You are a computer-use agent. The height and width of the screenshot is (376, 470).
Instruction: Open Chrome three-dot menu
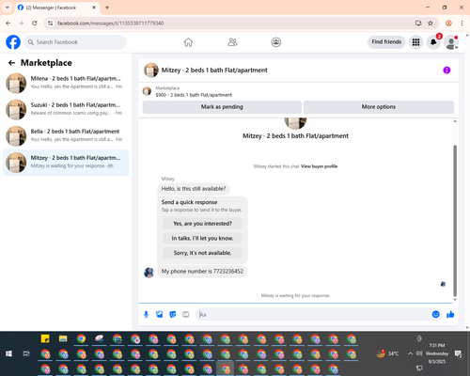click(462, 23)
